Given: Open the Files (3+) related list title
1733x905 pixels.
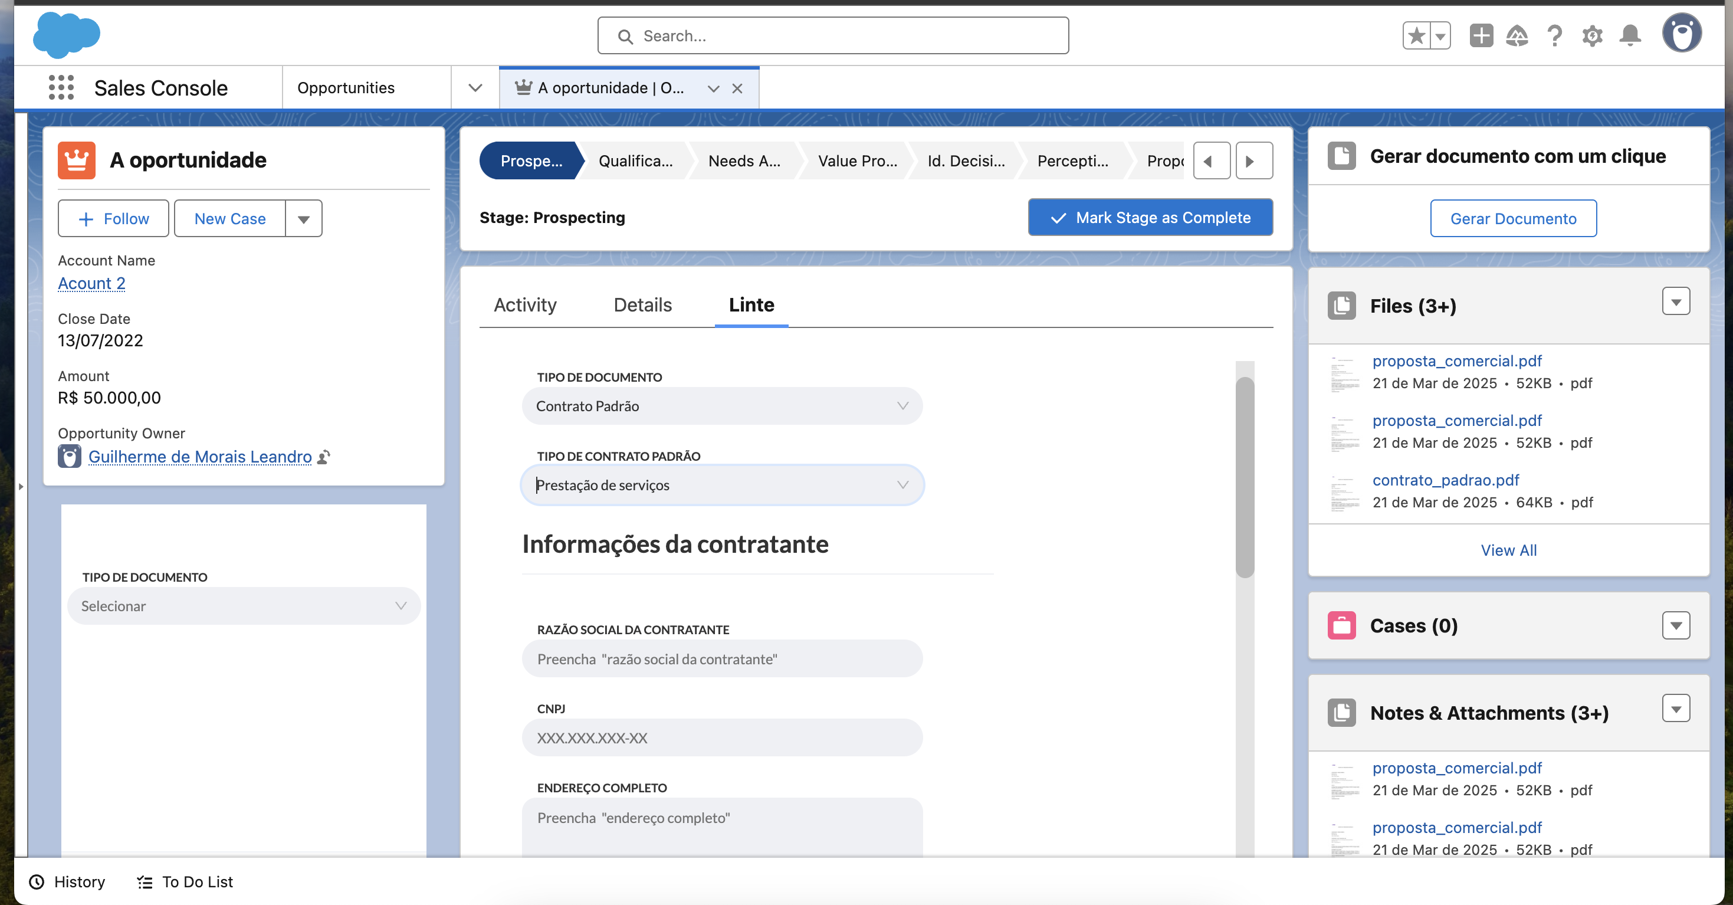Looking at the screenshot, I should (1413, 306).
